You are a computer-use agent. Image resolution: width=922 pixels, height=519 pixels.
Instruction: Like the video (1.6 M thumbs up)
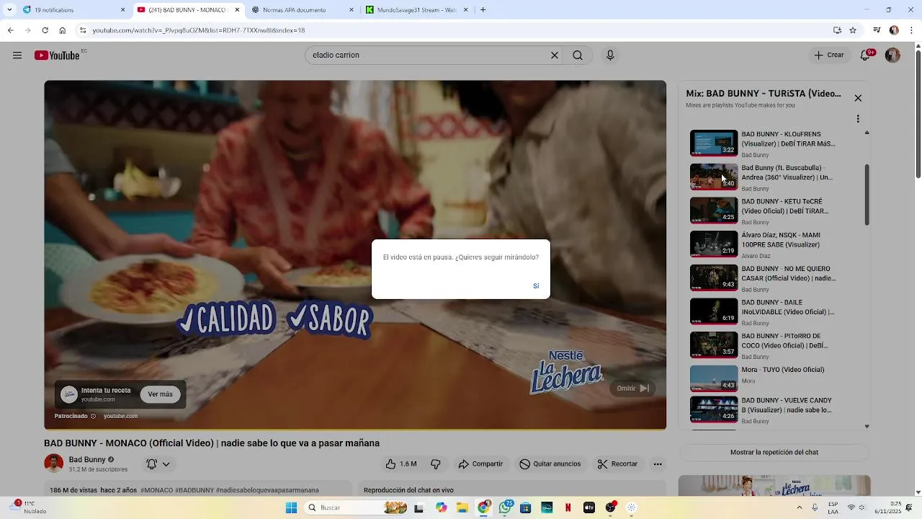[x=401, y=464]
